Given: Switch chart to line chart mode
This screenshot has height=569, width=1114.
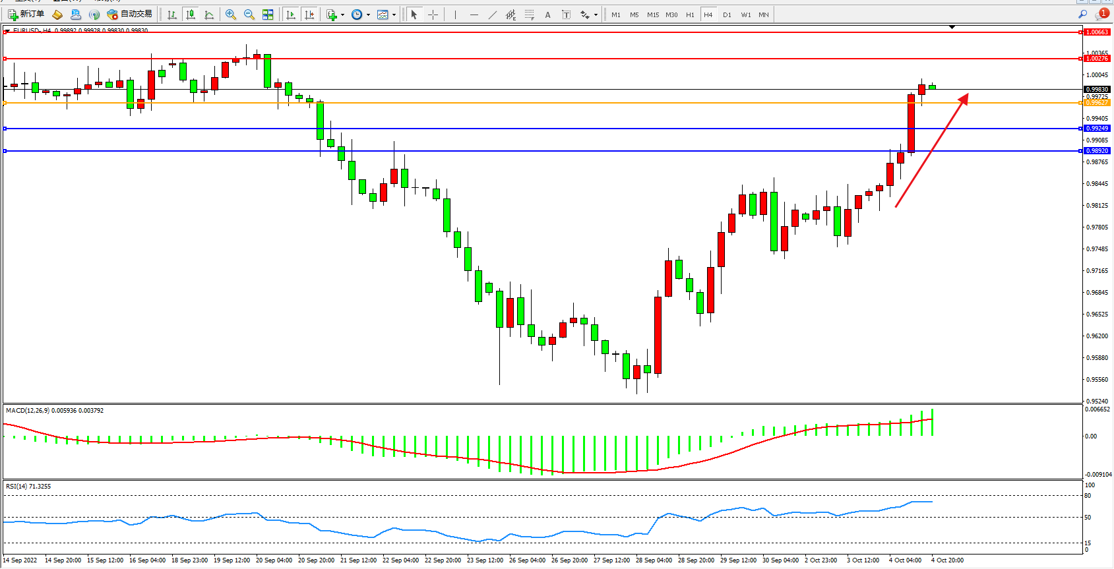Looking at the screenshot, I should click(209, 15).
